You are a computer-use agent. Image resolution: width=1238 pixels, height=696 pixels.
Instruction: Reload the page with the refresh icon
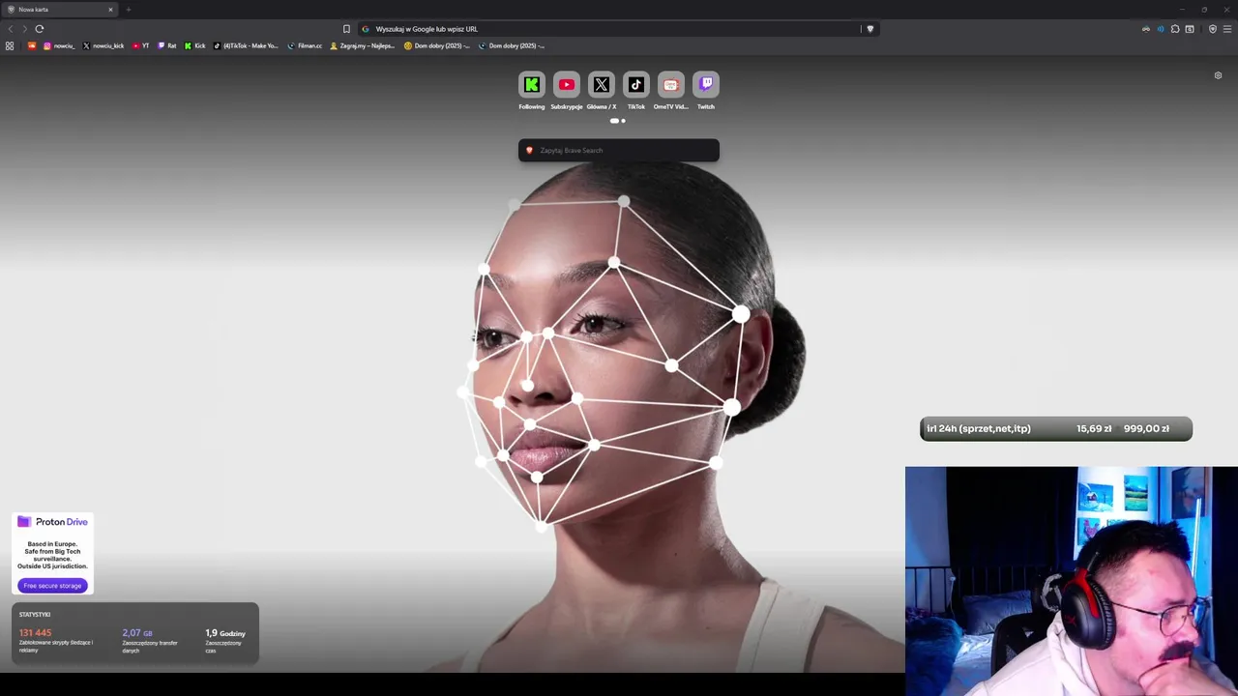click(x=40, y=29)
